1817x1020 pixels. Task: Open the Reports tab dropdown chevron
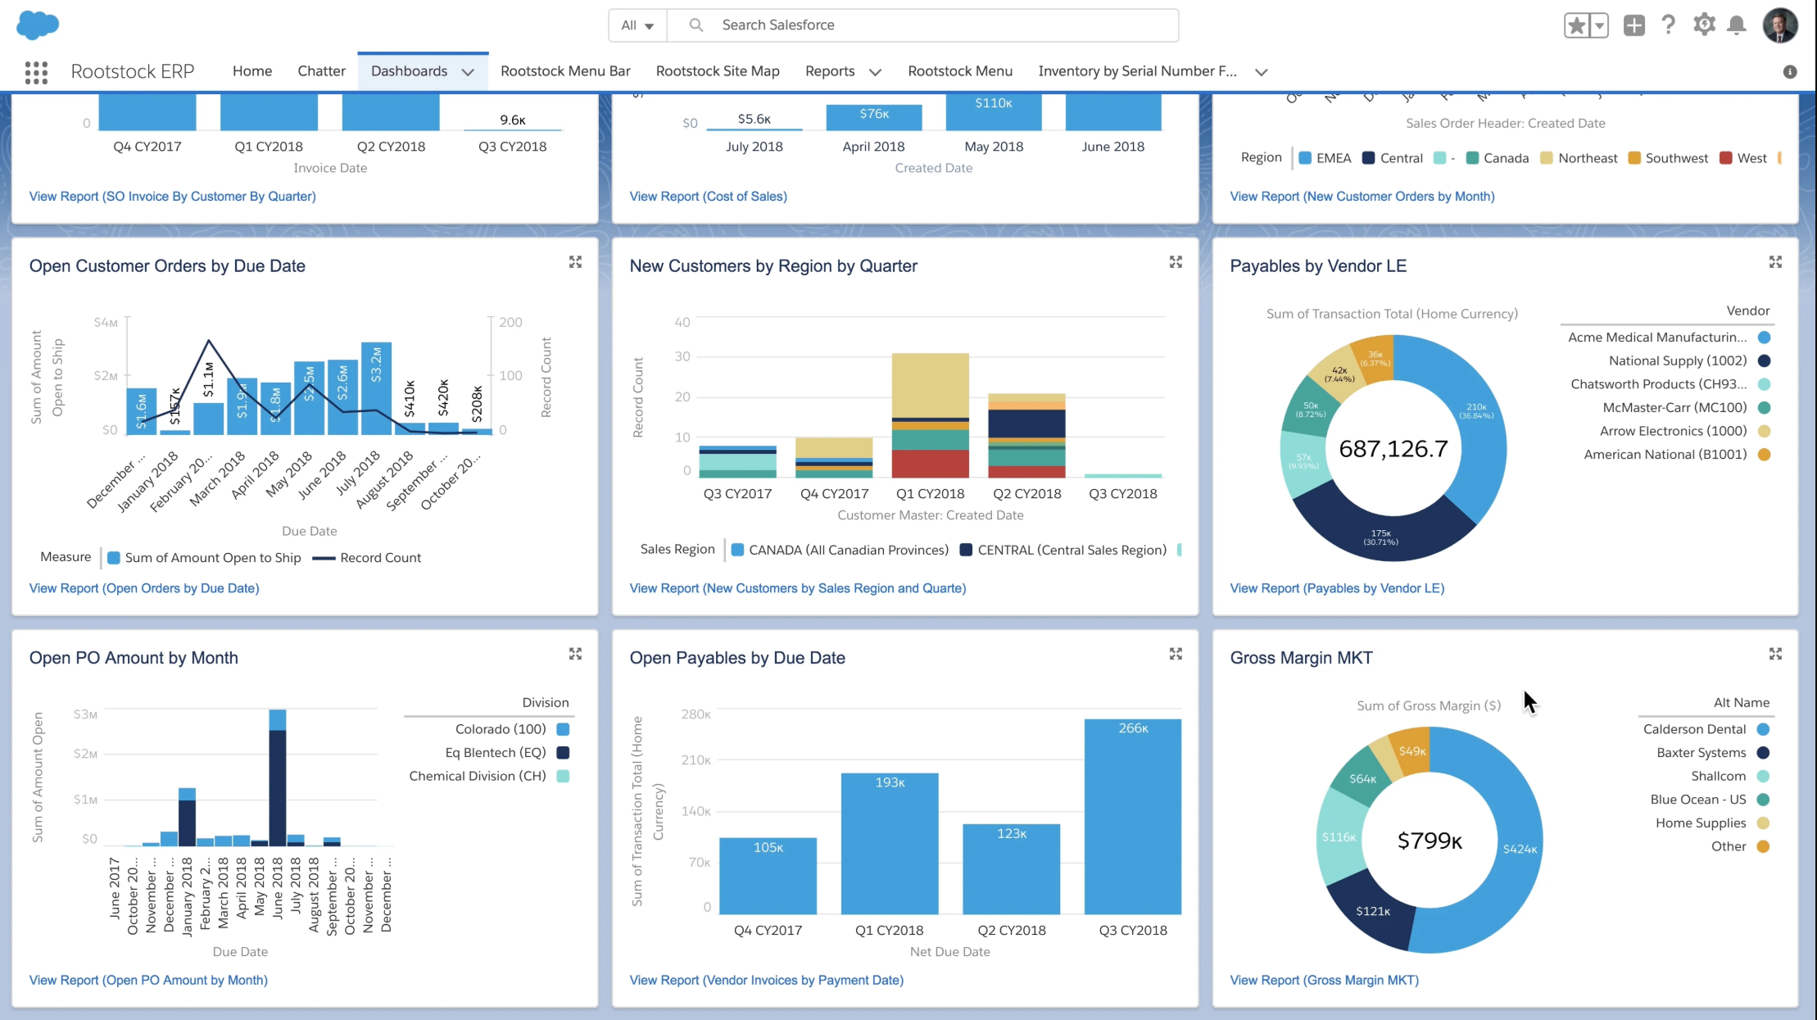pos(875,72)
